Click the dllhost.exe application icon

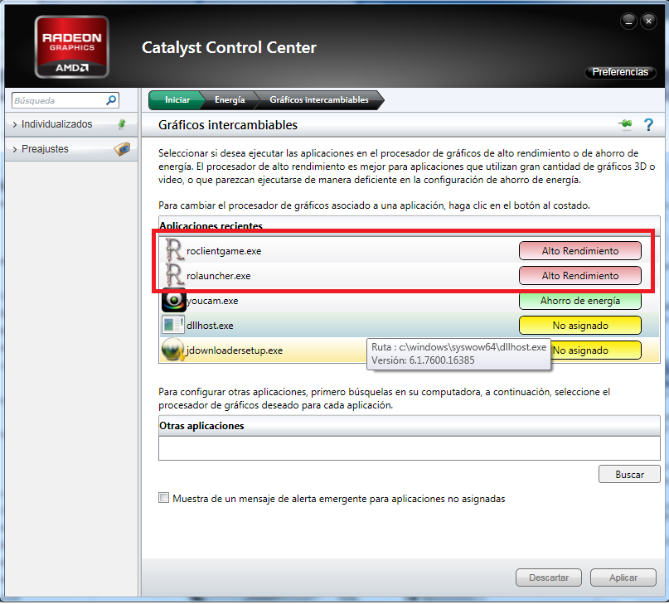click(172, 325)
